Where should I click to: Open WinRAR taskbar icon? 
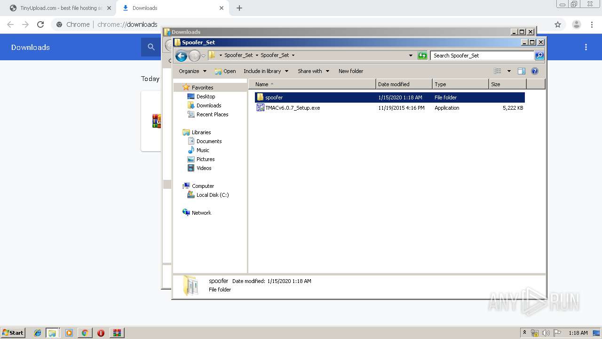coord(117,333)
